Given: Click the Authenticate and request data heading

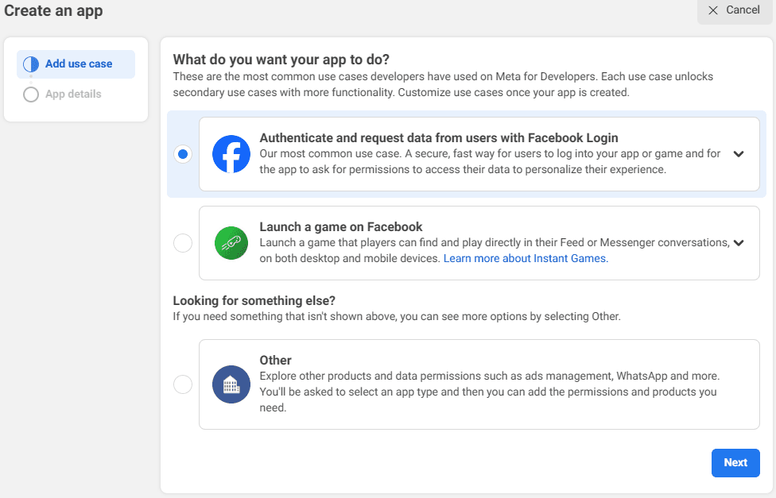Looking at the screenshot, I should pos(439,137).
